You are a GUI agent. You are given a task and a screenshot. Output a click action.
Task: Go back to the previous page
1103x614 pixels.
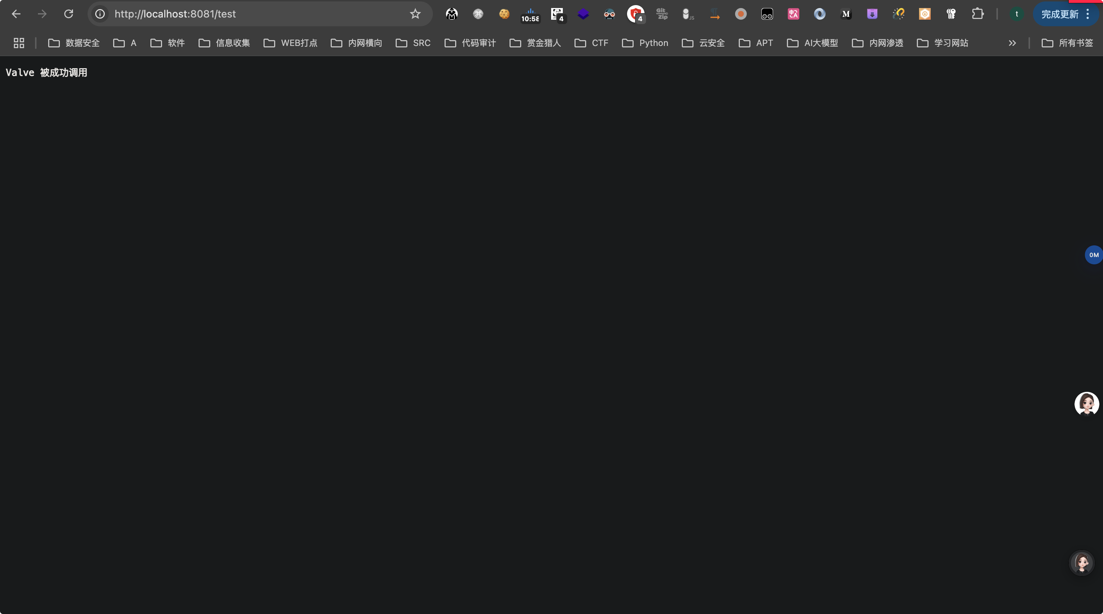pos(16,14)
